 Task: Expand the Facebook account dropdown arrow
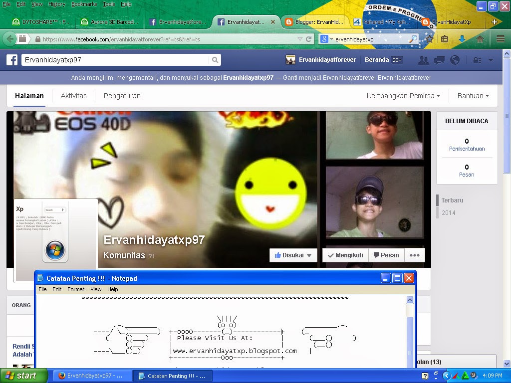pos(491,60)
